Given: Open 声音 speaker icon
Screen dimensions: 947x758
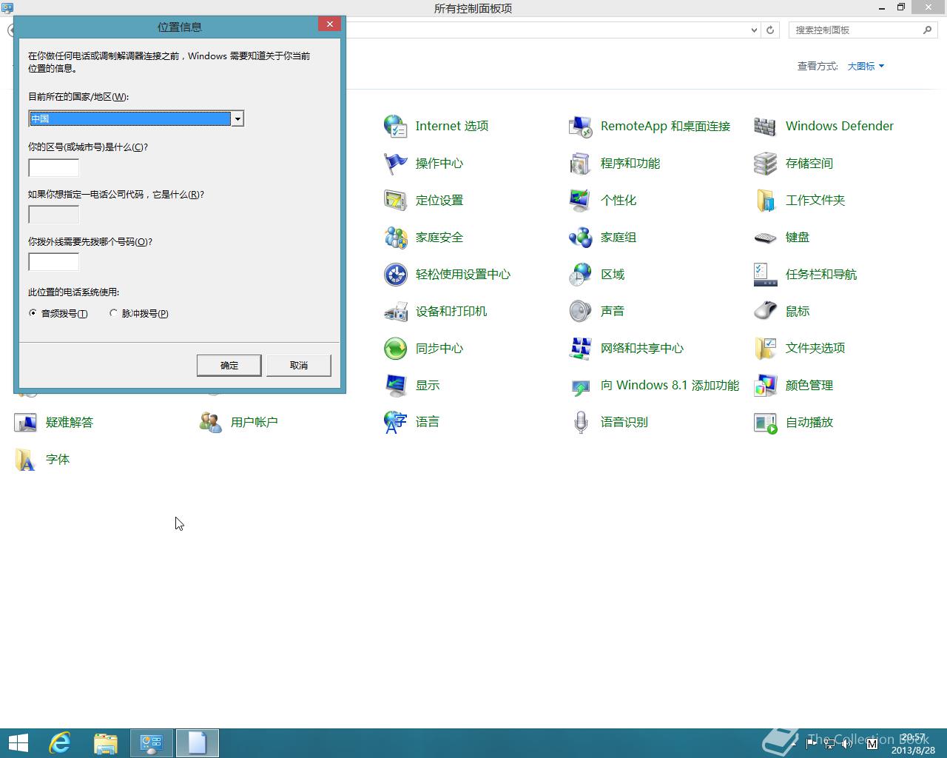Looking at the screenshot, I should click(x=581, y=311).
